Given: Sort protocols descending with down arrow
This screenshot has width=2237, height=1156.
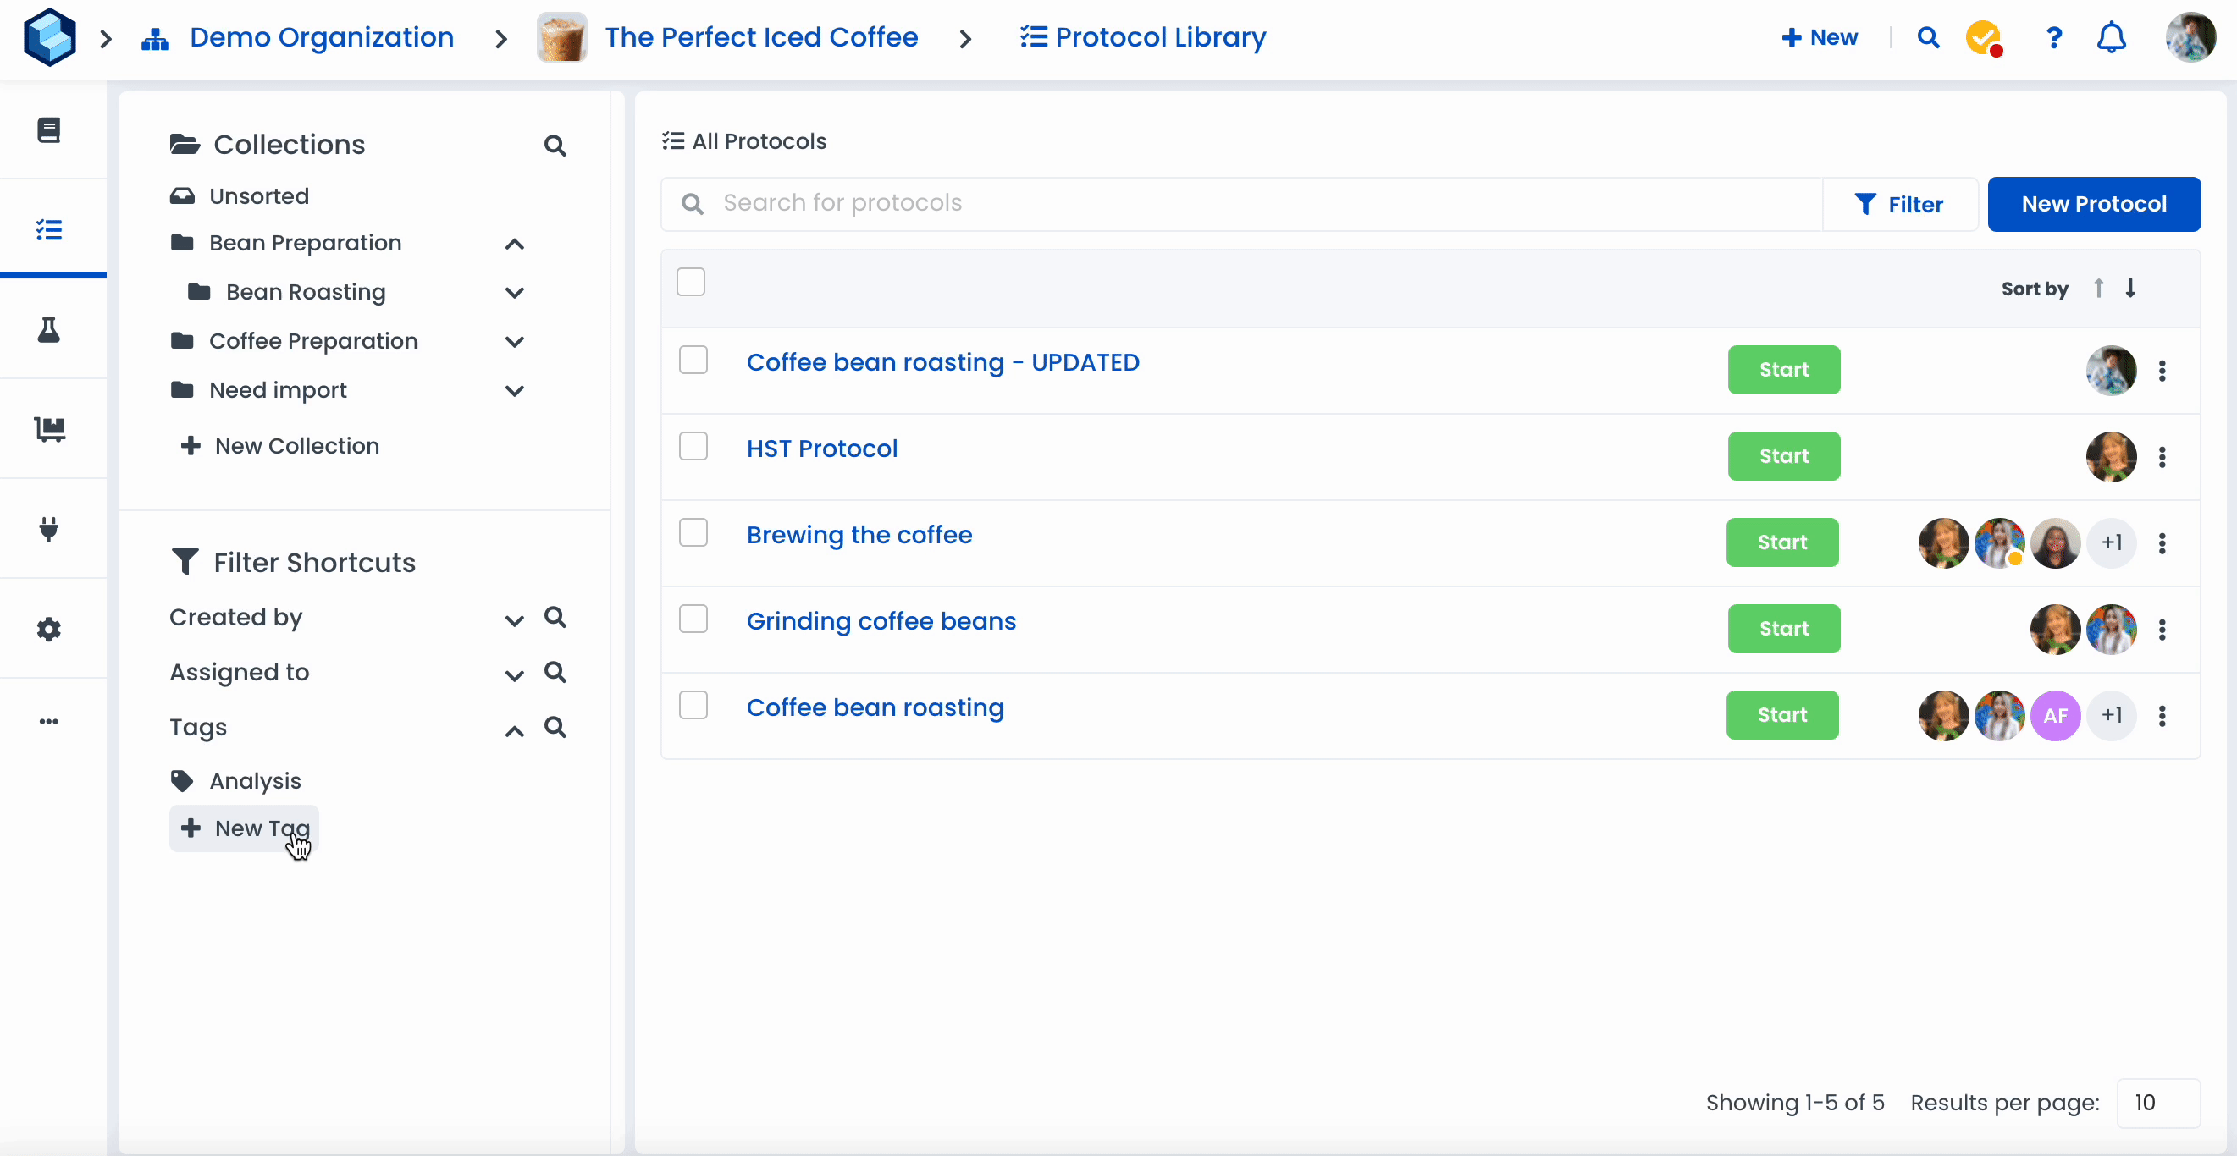Looking at the screenshot, I should [x=2130, y=288].
